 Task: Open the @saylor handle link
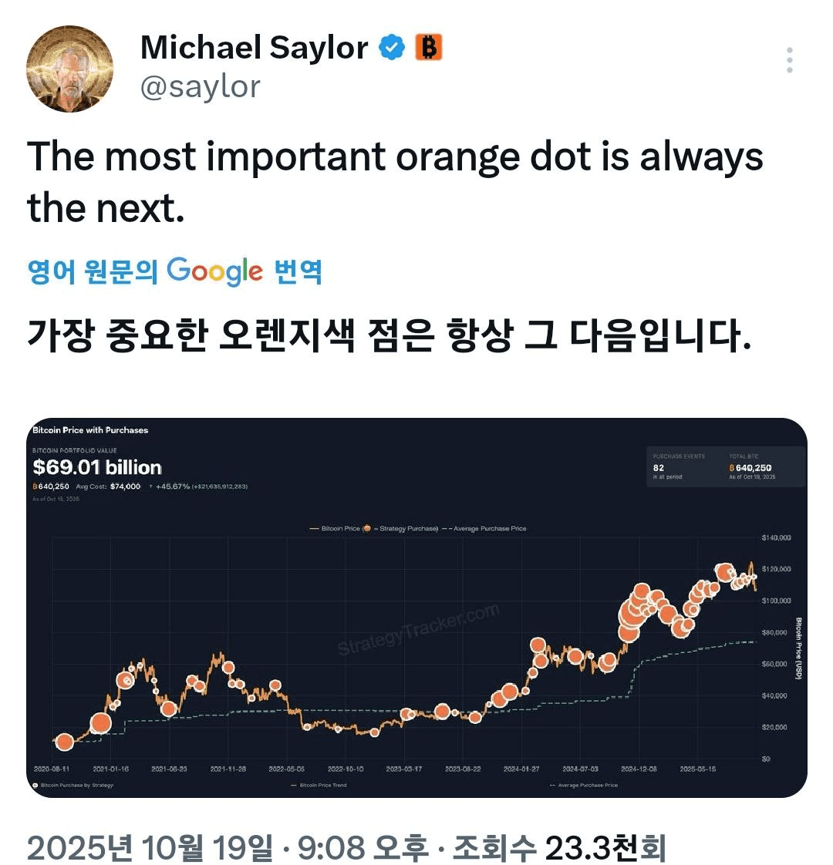201,86
